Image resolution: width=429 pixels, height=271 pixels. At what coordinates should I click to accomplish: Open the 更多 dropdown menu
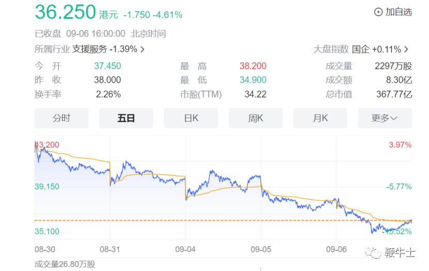click(x=385, y=118)
